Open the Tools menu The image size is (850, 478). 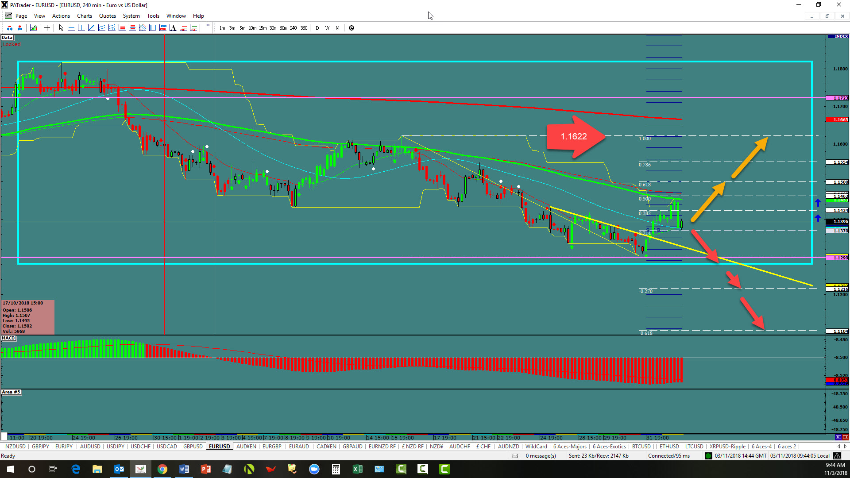[153, 16]
